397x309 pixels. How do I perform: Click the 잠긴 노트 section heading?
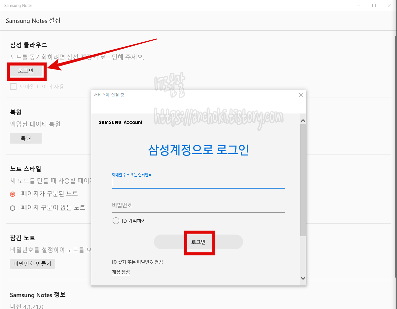(x=22, y=238)
